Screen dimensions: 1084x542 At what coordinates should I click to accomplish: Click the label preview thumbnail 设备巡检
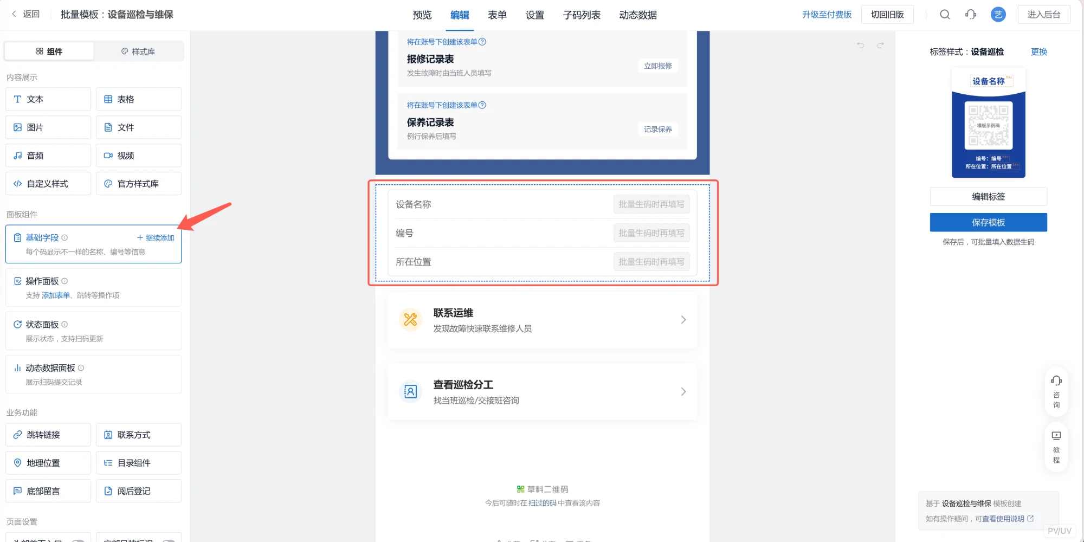[989, 123]
